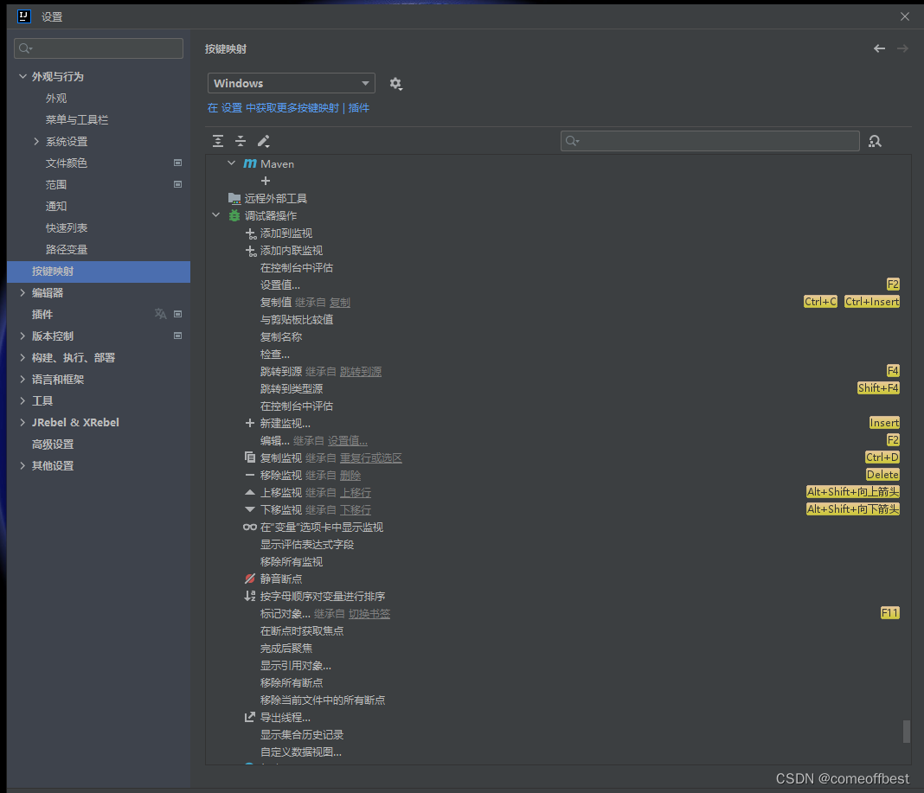Click the export icon beside 导出线程

[250, 717]
